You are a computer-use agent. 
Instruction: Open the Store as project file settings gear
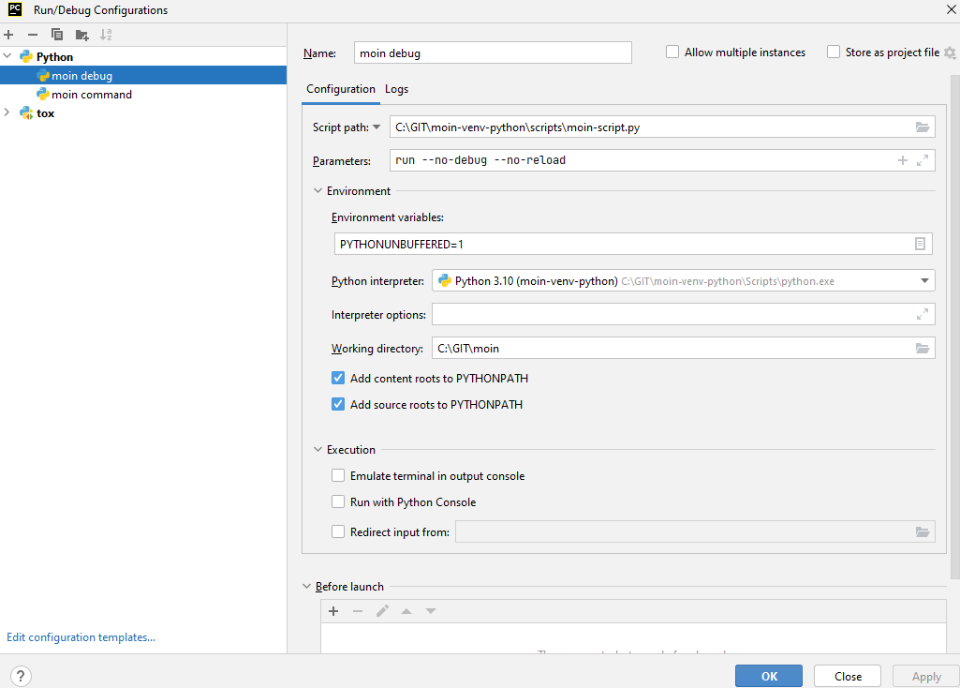tap(951, 52)
